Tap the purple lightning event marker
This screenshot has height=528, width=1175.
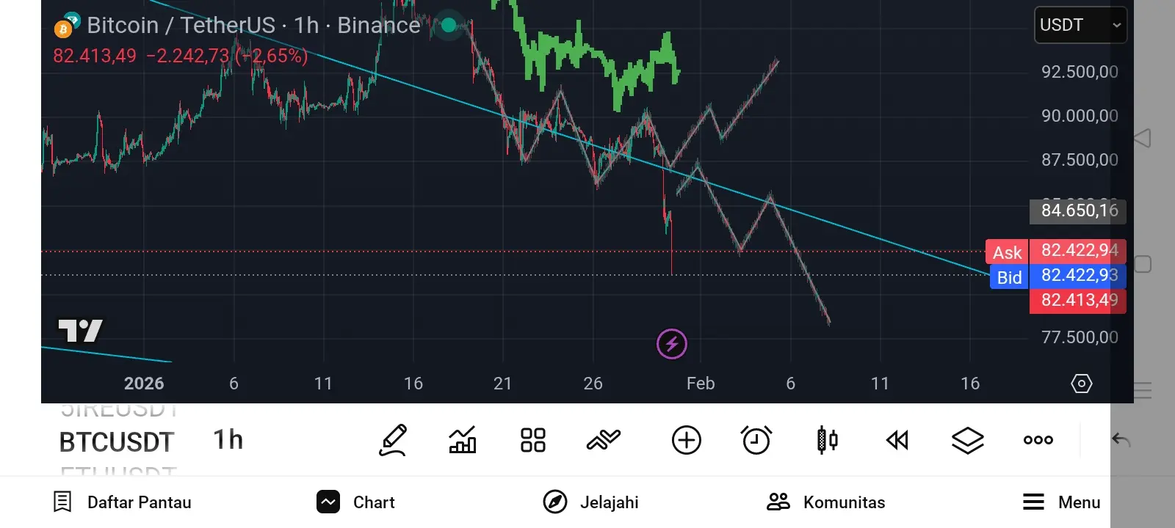click(672, 343)
